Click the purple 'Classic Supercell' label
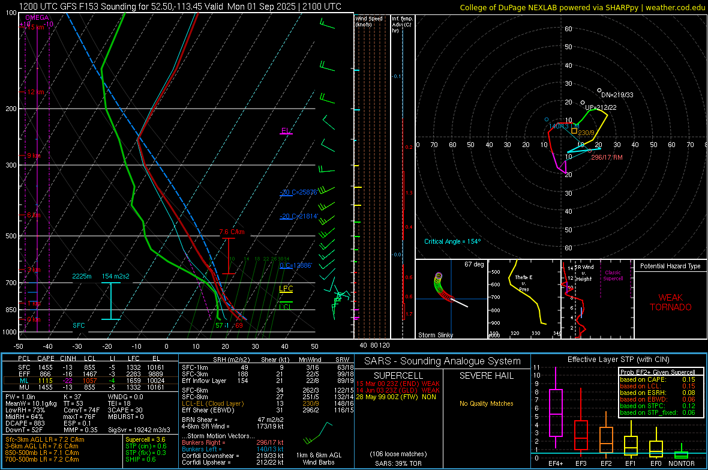708x470 pixels. click(613, 276)
